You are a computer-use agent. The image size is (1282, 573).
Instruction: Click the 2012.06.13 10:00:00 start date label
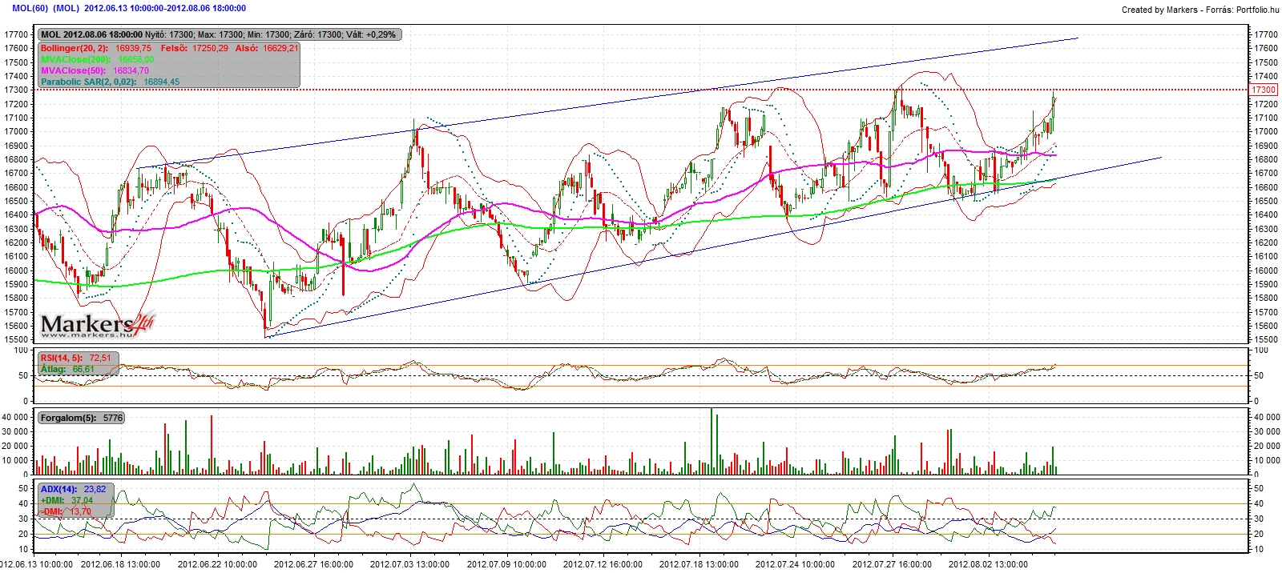[x=36, y=564]
